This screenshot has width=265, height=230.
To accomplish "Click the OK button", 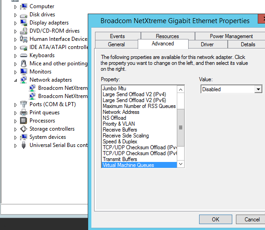I will [x=215, y=220].
